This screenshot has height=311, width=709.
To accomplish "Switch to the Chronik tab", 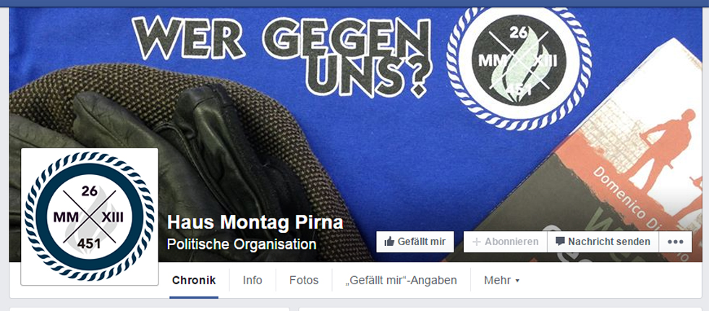I will 194,281.
